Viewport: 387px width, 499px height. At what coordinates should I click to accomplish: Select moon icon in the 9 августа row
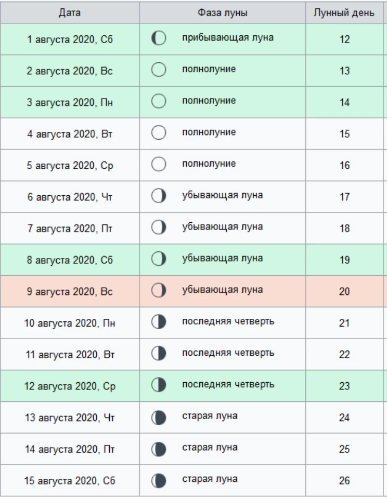[x=159, y=291]
